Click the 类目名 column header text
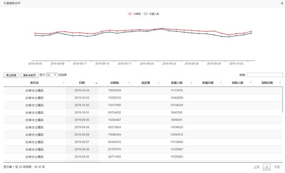This screenshot has height=173, width=285. coord(34,83)
